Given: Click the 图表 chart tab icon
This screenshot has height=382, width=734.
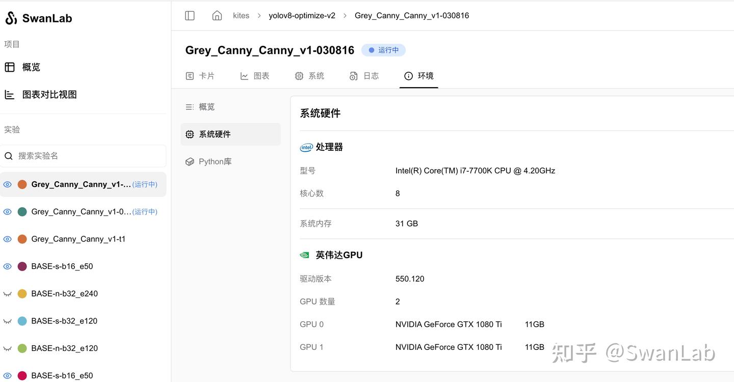Looking at the screenshot, I should pyautogui.click(x=244, y=76).
